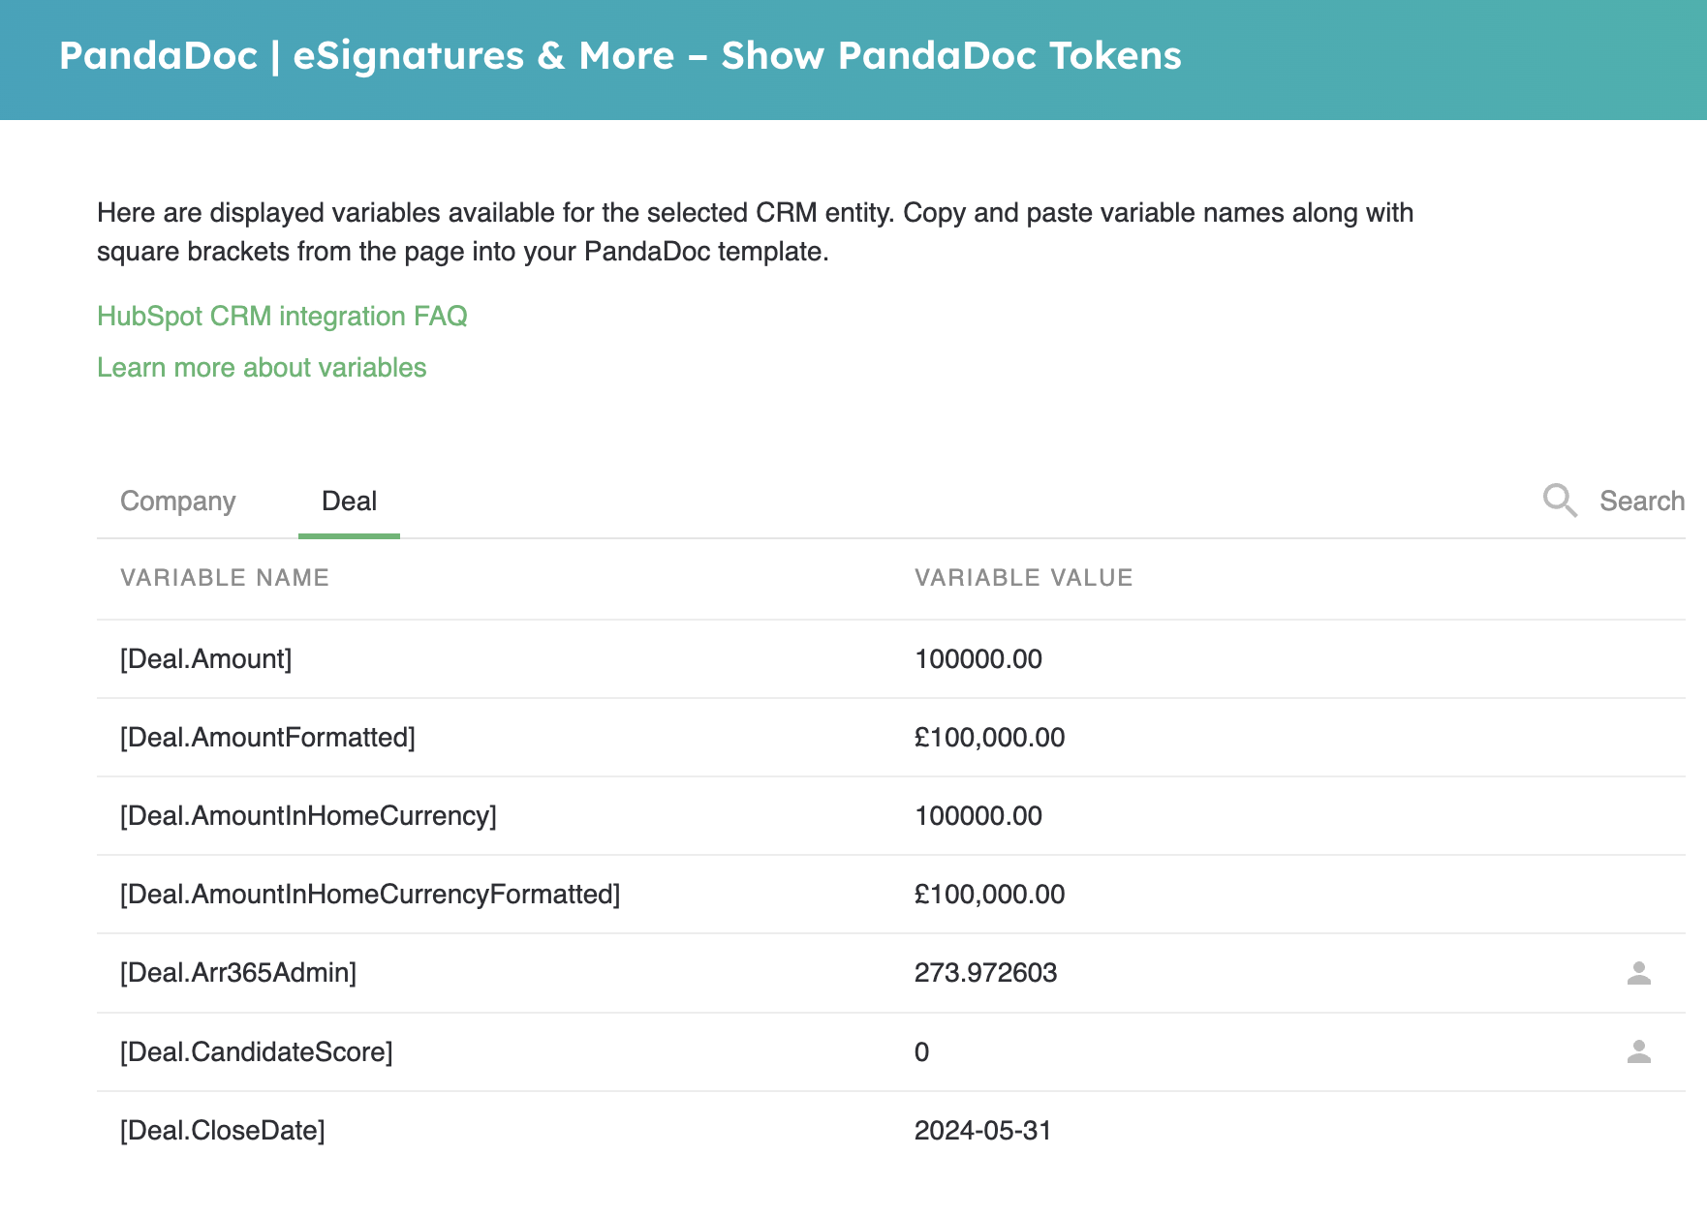Click the £100,000.00 value for AmountFormatted
This screenshot has width=1707, height=1216.
click(989, 737)
